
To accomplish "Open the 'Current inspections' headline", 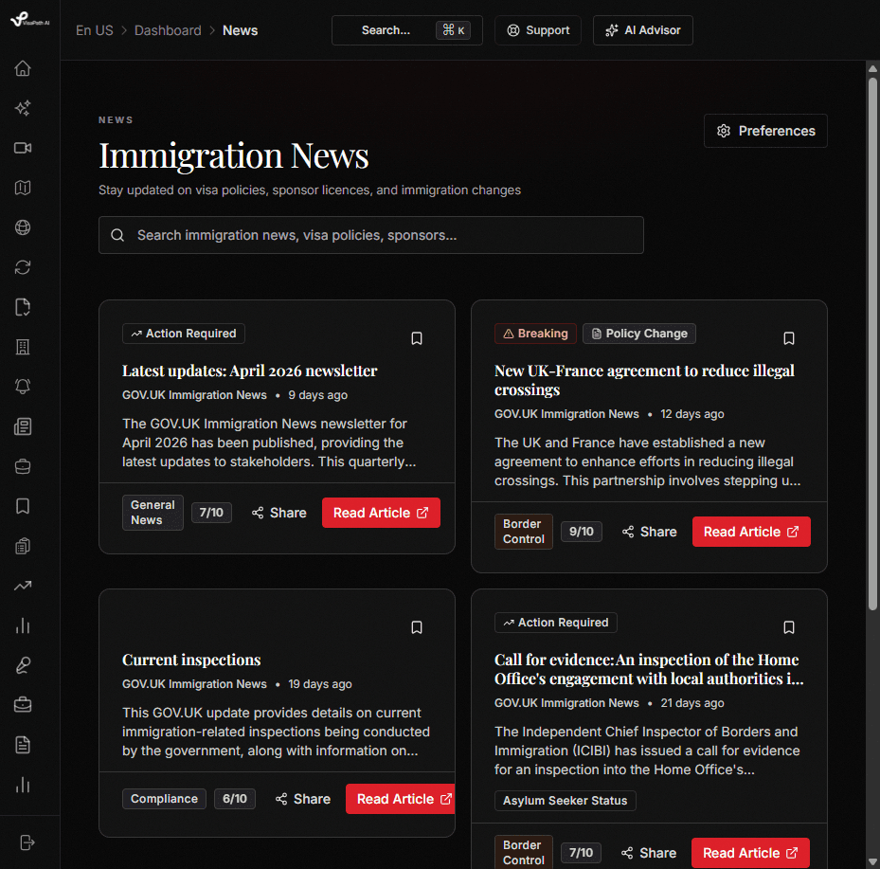I will click(x=191, y=660).
